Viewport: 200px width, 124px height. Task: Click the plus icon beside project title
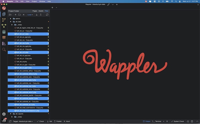117,5
